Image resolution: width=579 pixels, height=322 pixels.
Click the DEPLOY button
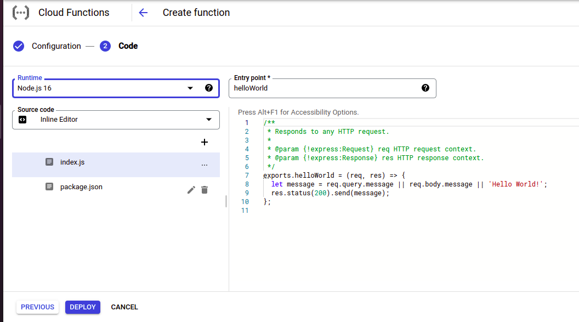[83, 307]
